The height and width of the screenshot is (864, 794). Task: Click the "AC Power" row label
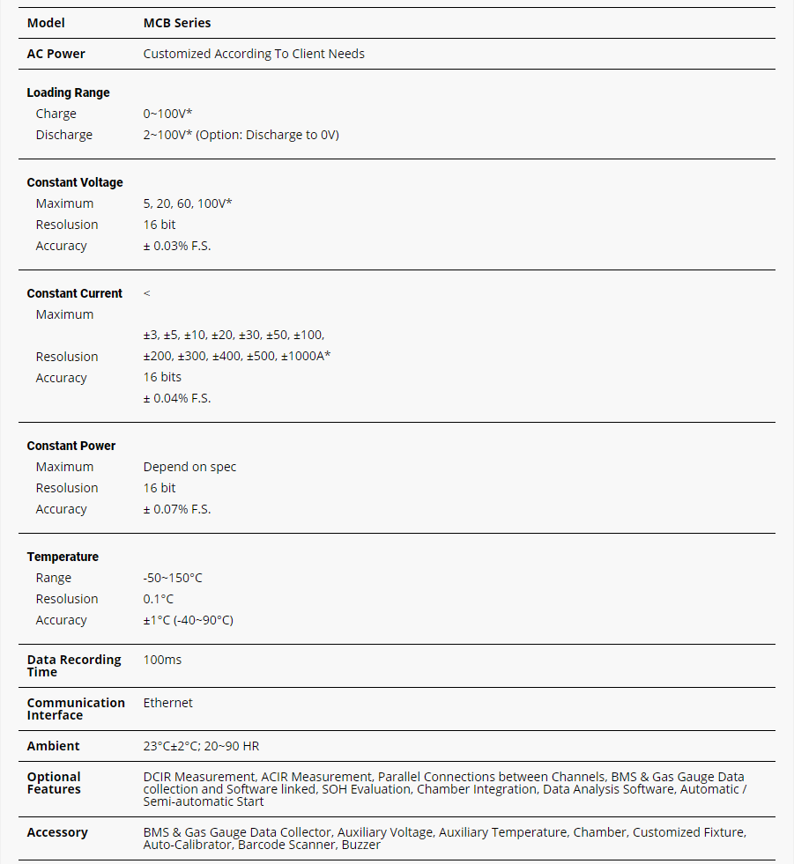pos(56,54)
